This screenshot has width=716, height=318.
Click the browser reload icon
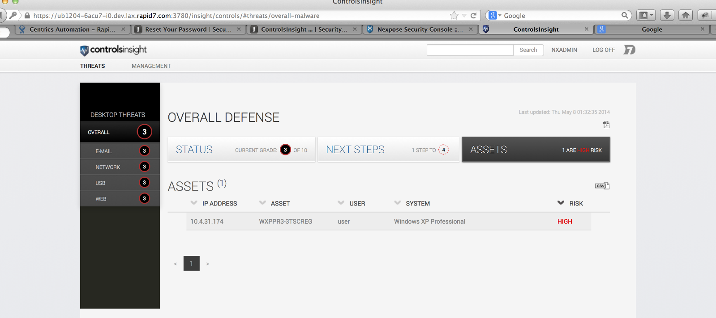[x=473, y=16]
